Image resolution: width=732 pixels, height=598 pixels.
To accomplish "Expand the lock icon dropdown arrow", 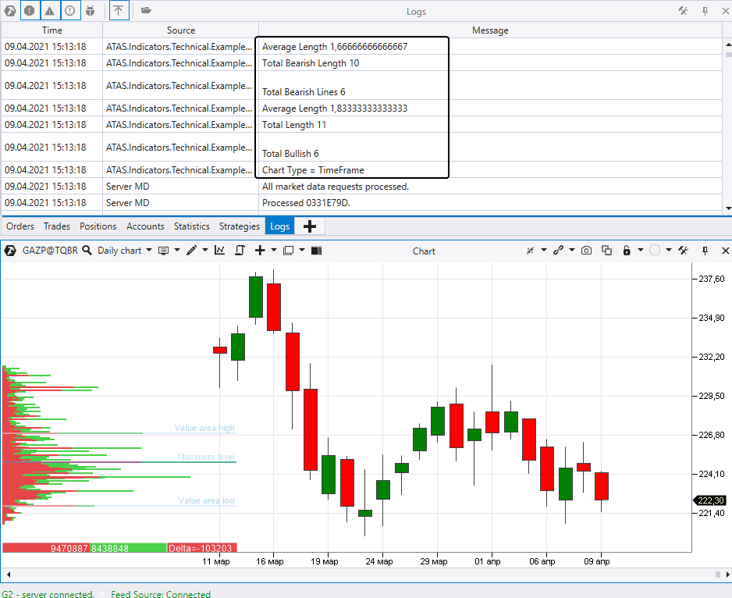I will pos(641,251).
